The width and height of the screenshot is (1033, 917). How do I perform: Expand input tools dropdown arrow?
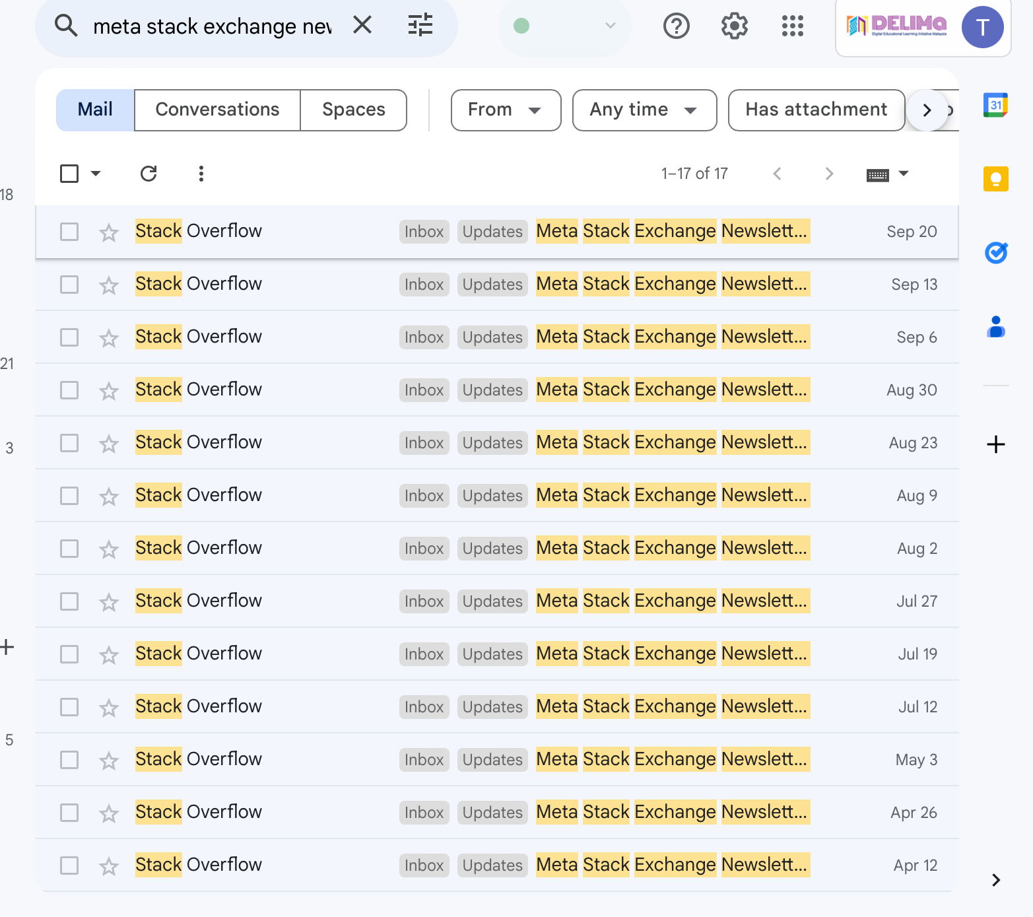[904, 174]
